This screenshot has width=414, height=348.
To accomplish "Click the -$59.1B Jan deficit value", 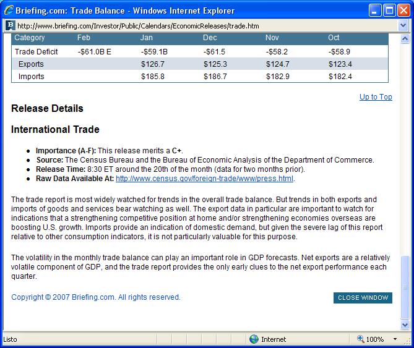I will click(x=154, y=52).
